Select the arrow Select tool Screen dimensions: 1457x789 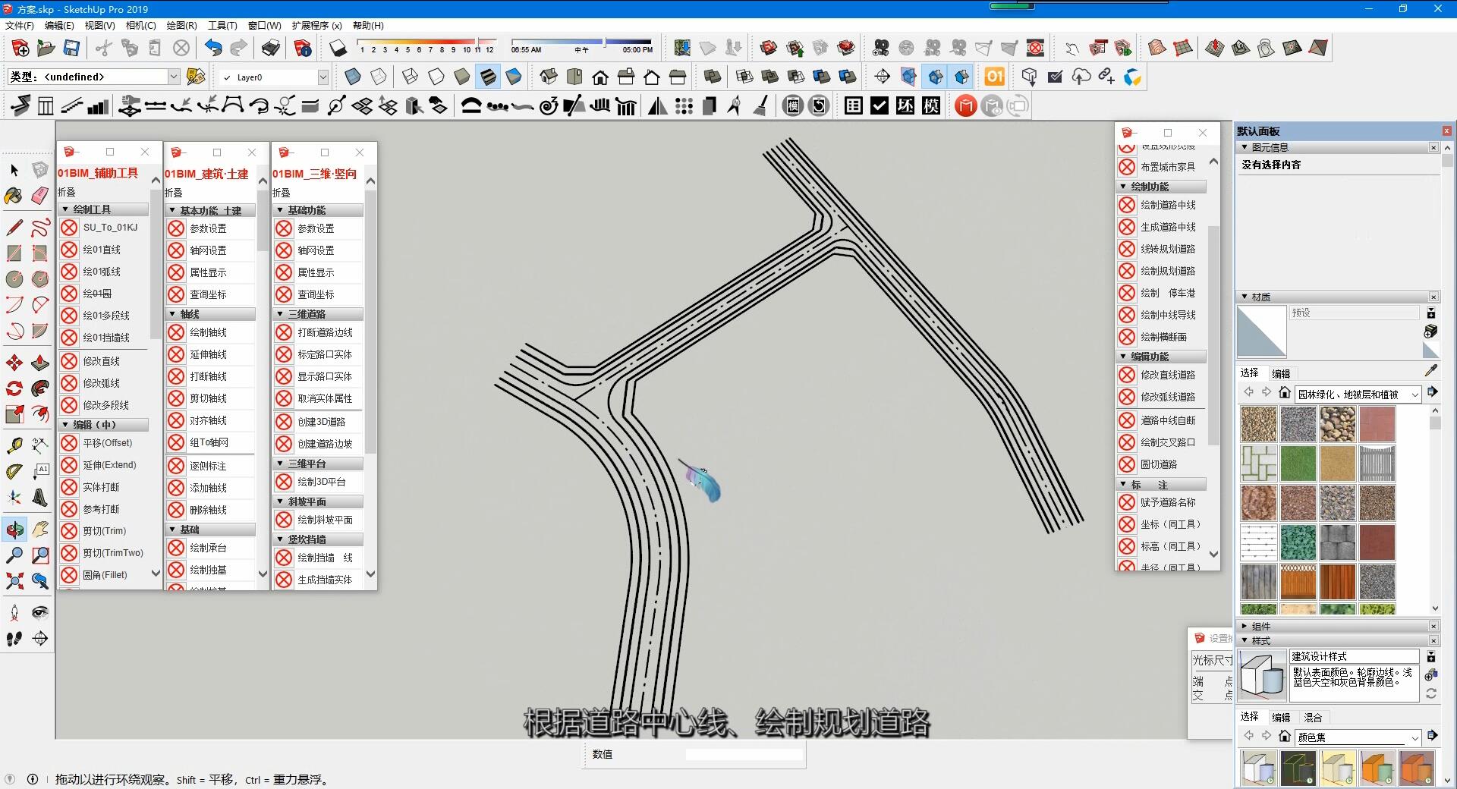pos(14,170)
